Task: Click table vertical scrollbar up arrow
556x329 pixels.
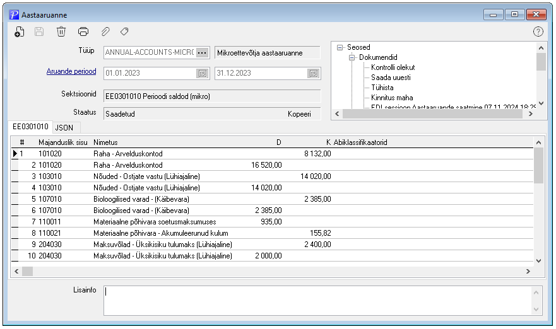Action: pos(538,142)
